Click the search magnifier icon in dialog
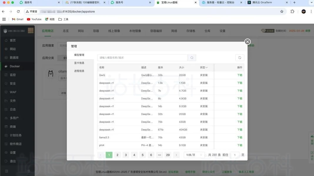The image size is (314, 176). (x=192, y=58)
